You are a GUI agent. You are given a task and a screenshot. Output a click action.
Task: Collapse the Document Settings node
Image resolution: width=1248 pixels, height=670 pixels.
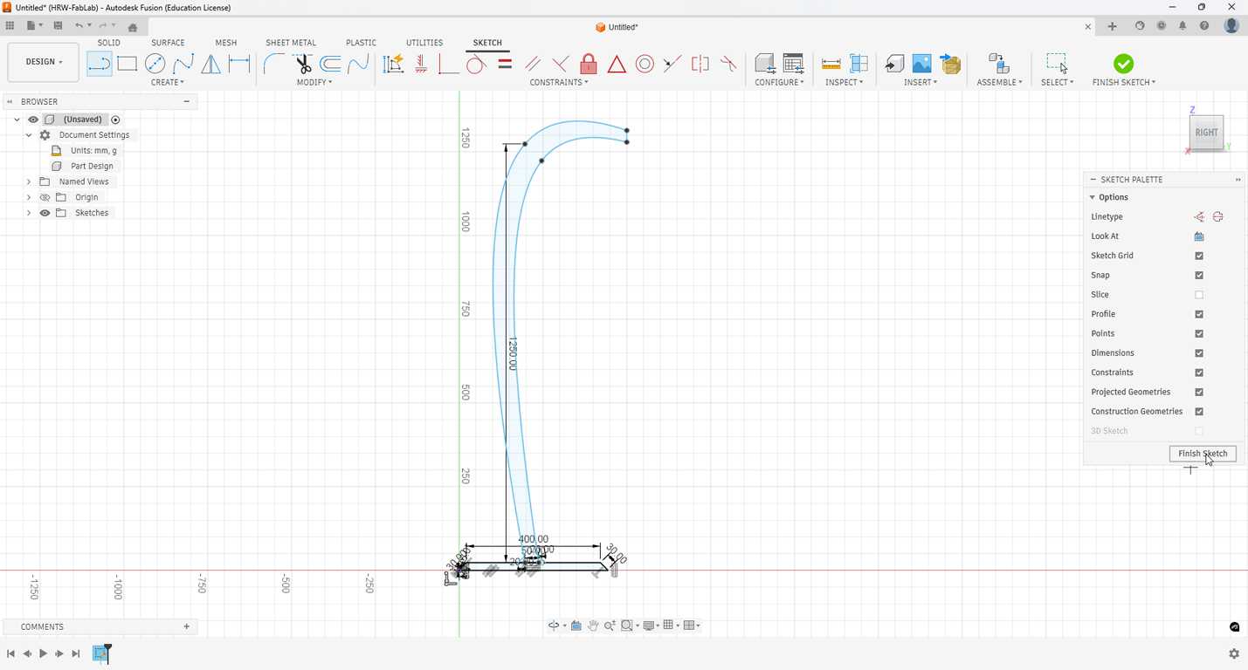29,135
